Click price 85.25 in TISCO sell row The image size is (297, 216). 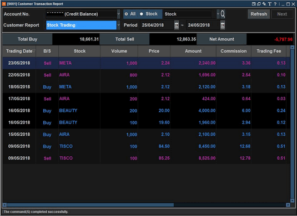[164, 158]
